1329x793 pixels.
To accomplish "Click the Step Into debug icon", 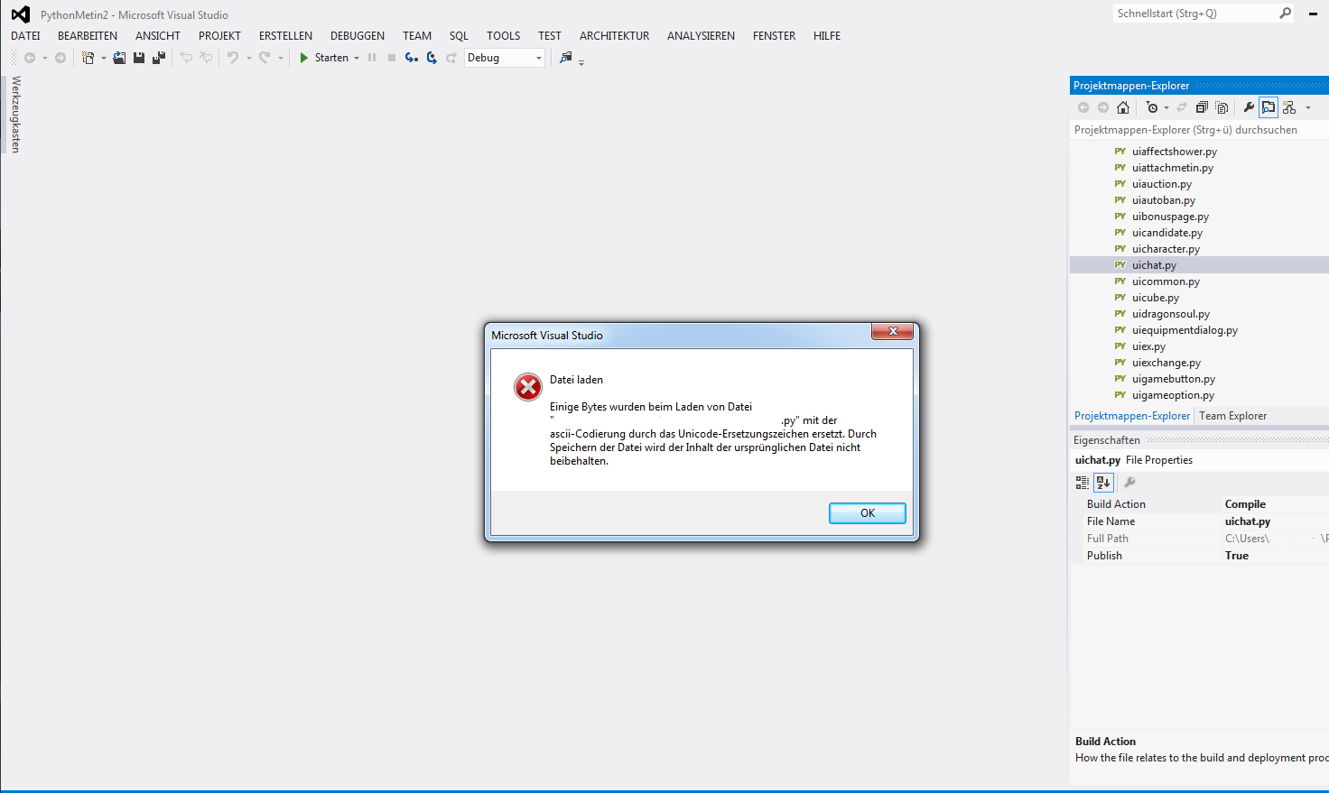I will 412,58.
